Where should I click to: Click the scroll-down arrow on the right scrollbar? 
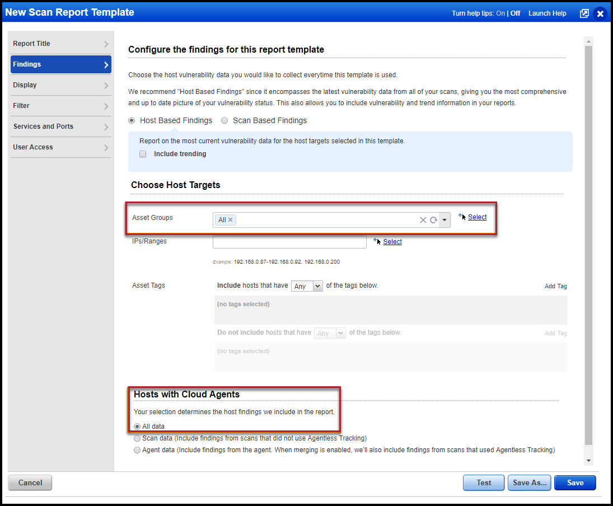tap(588, 459)
